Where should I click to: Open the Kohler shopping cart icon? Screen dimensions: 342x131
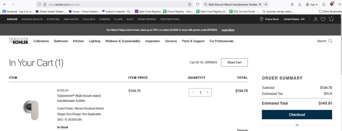(x=331, y=19)
